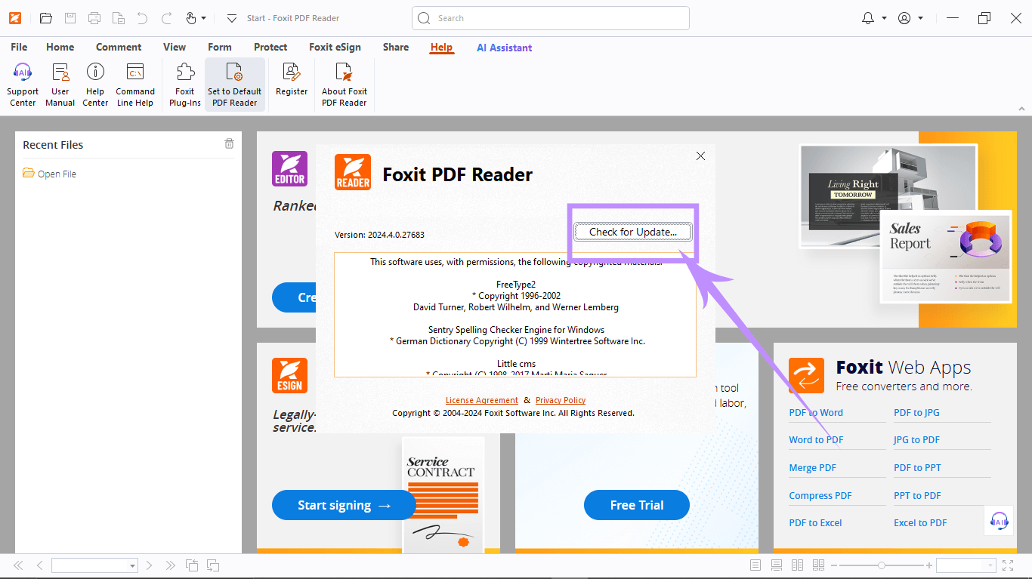Select continuous page view icon

(x=777, y=565)
